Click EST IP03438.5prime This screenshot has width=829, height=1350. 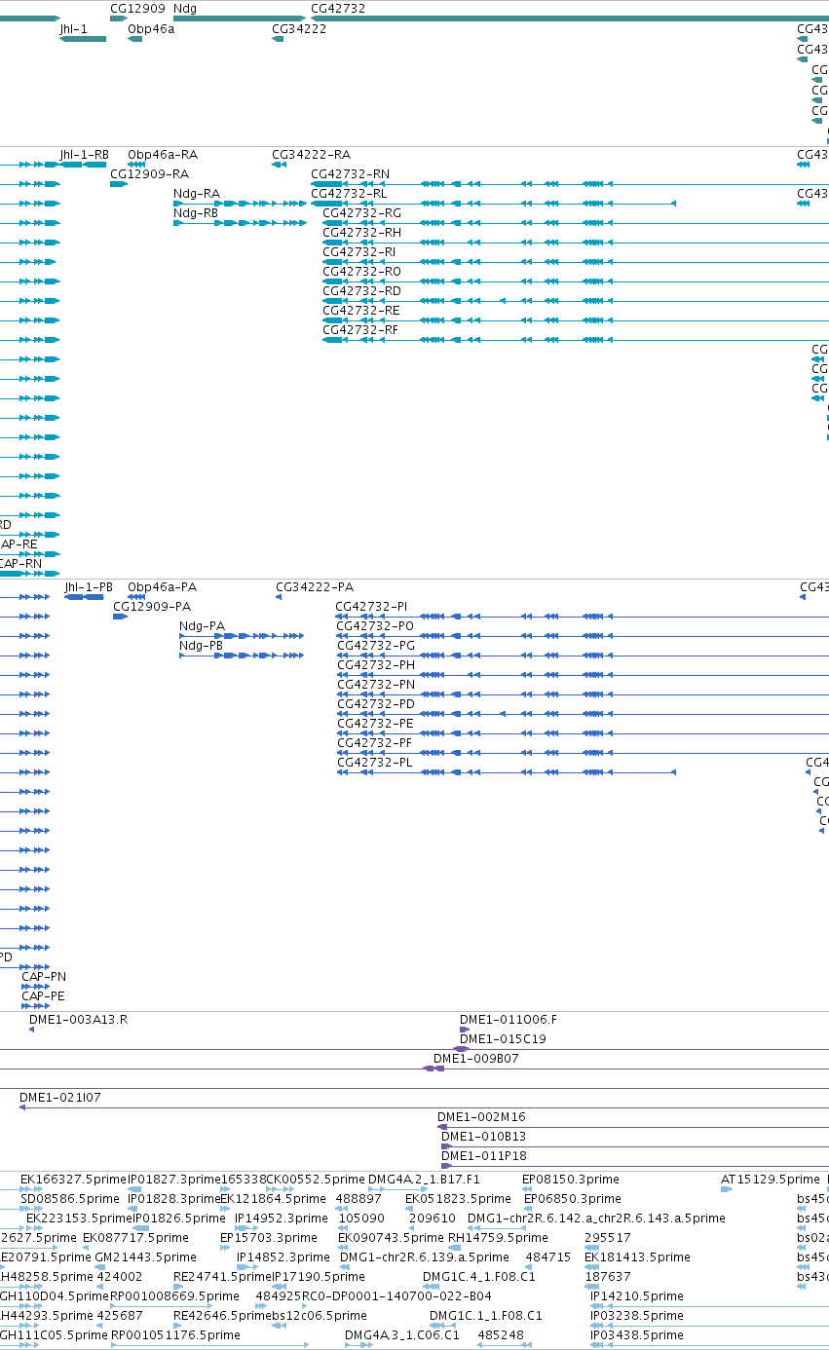[637, 1334]
